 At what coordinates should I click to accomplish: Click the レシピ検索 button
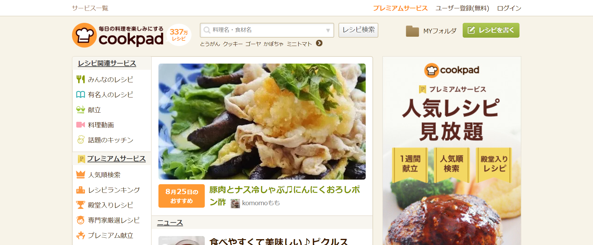(x=358, y=30)
